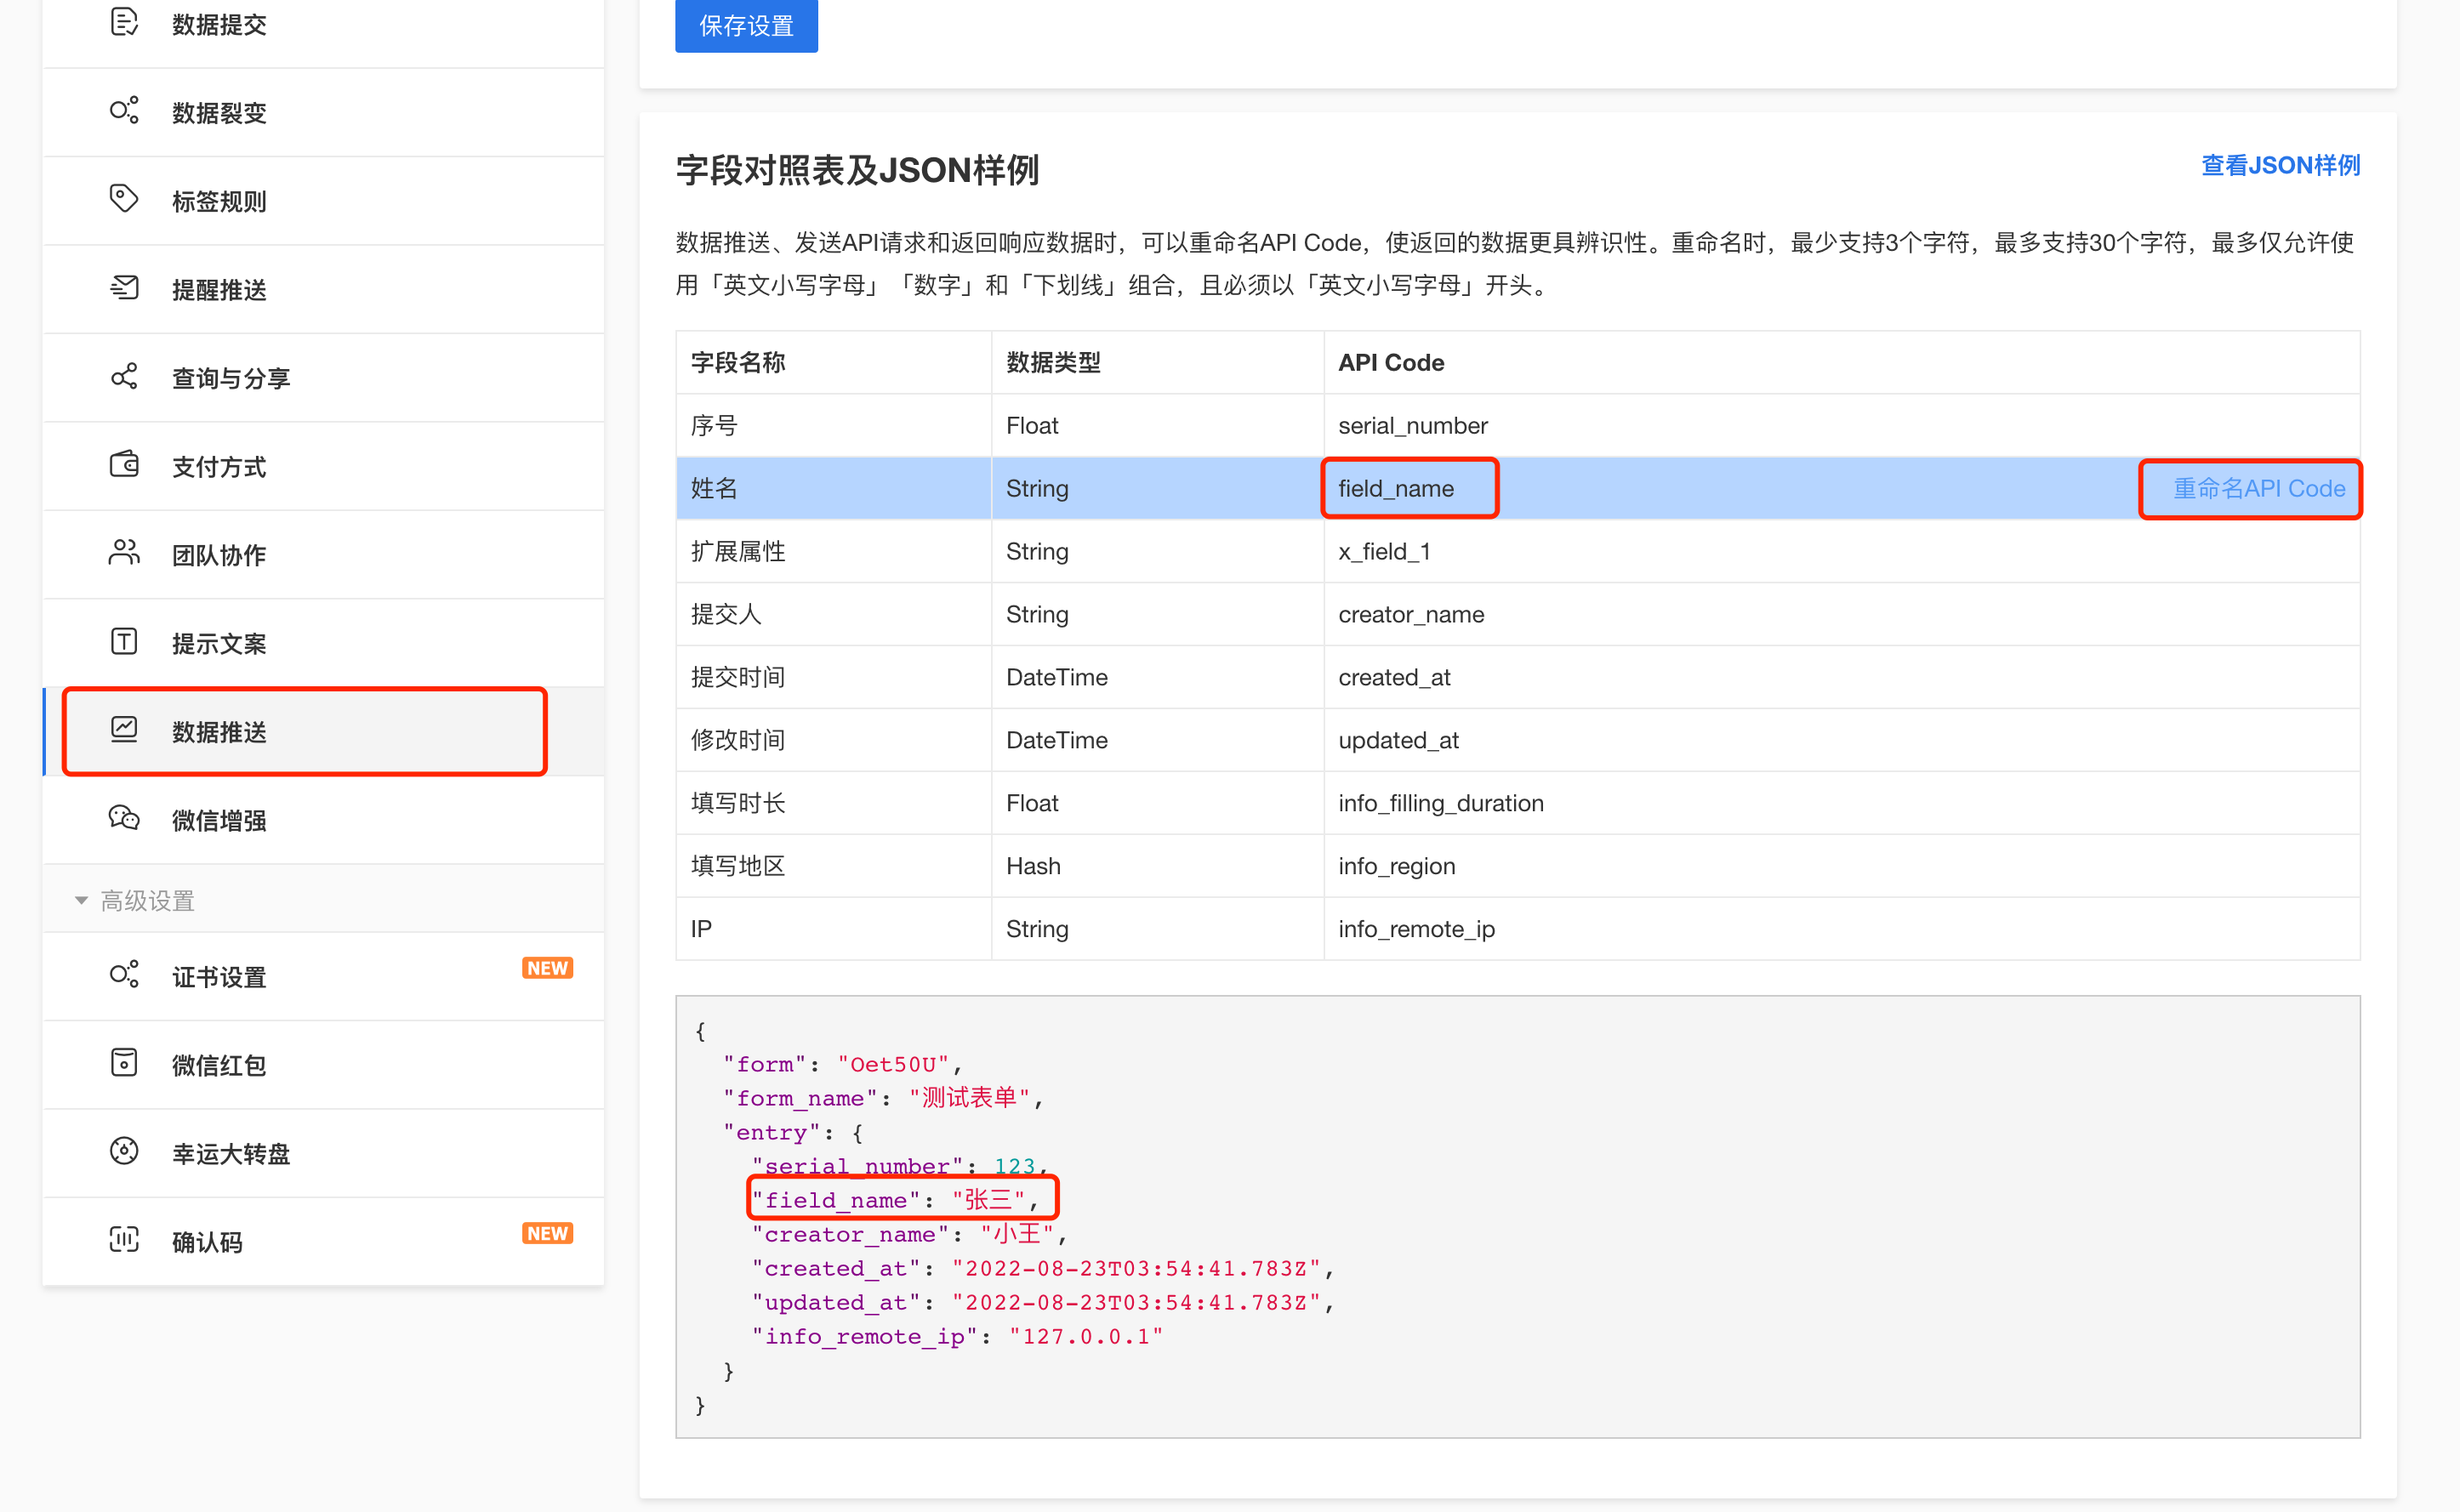2460x1512 pixels.
Task: Open the 查看JSON样例 link
Action: [x=2280, y=165]
